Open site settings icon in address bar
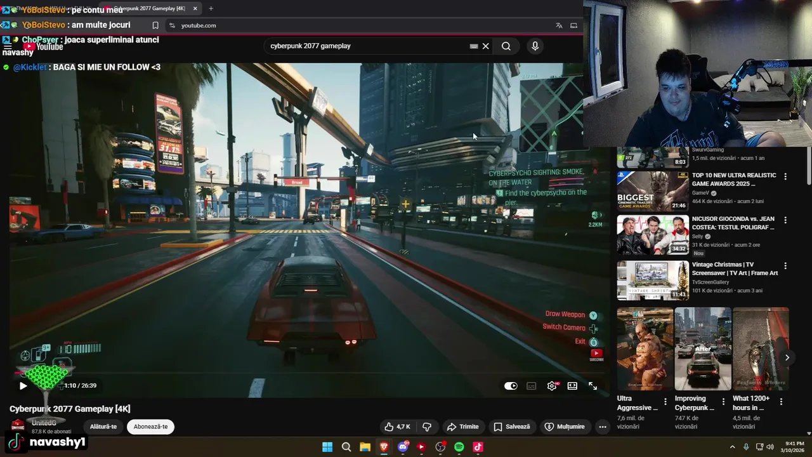 (x=172, y=25)
